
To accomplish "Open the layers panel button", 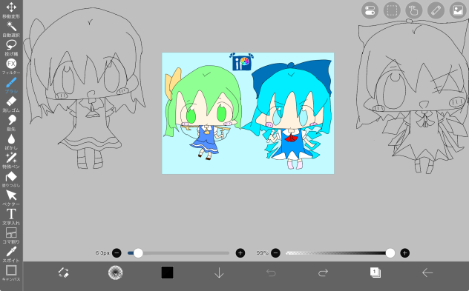I will point(375,272).
